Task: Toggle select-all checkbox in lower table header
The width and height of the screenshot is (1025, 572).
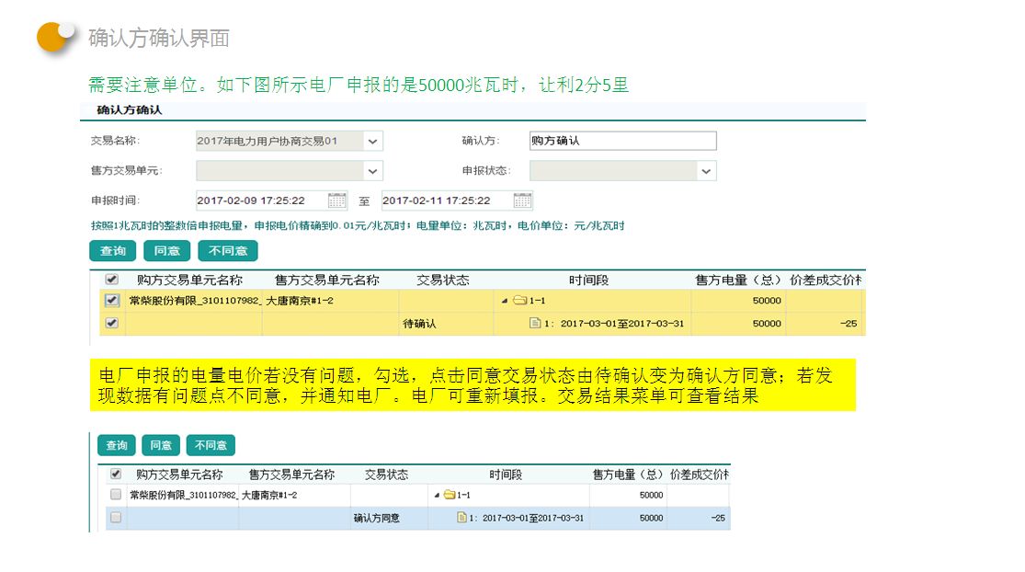Action: (116, 475)
